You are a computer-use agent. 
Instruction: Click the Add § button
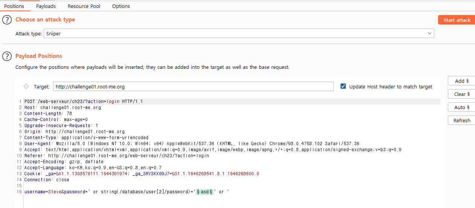pyautogui.click(x=461, y=81)
